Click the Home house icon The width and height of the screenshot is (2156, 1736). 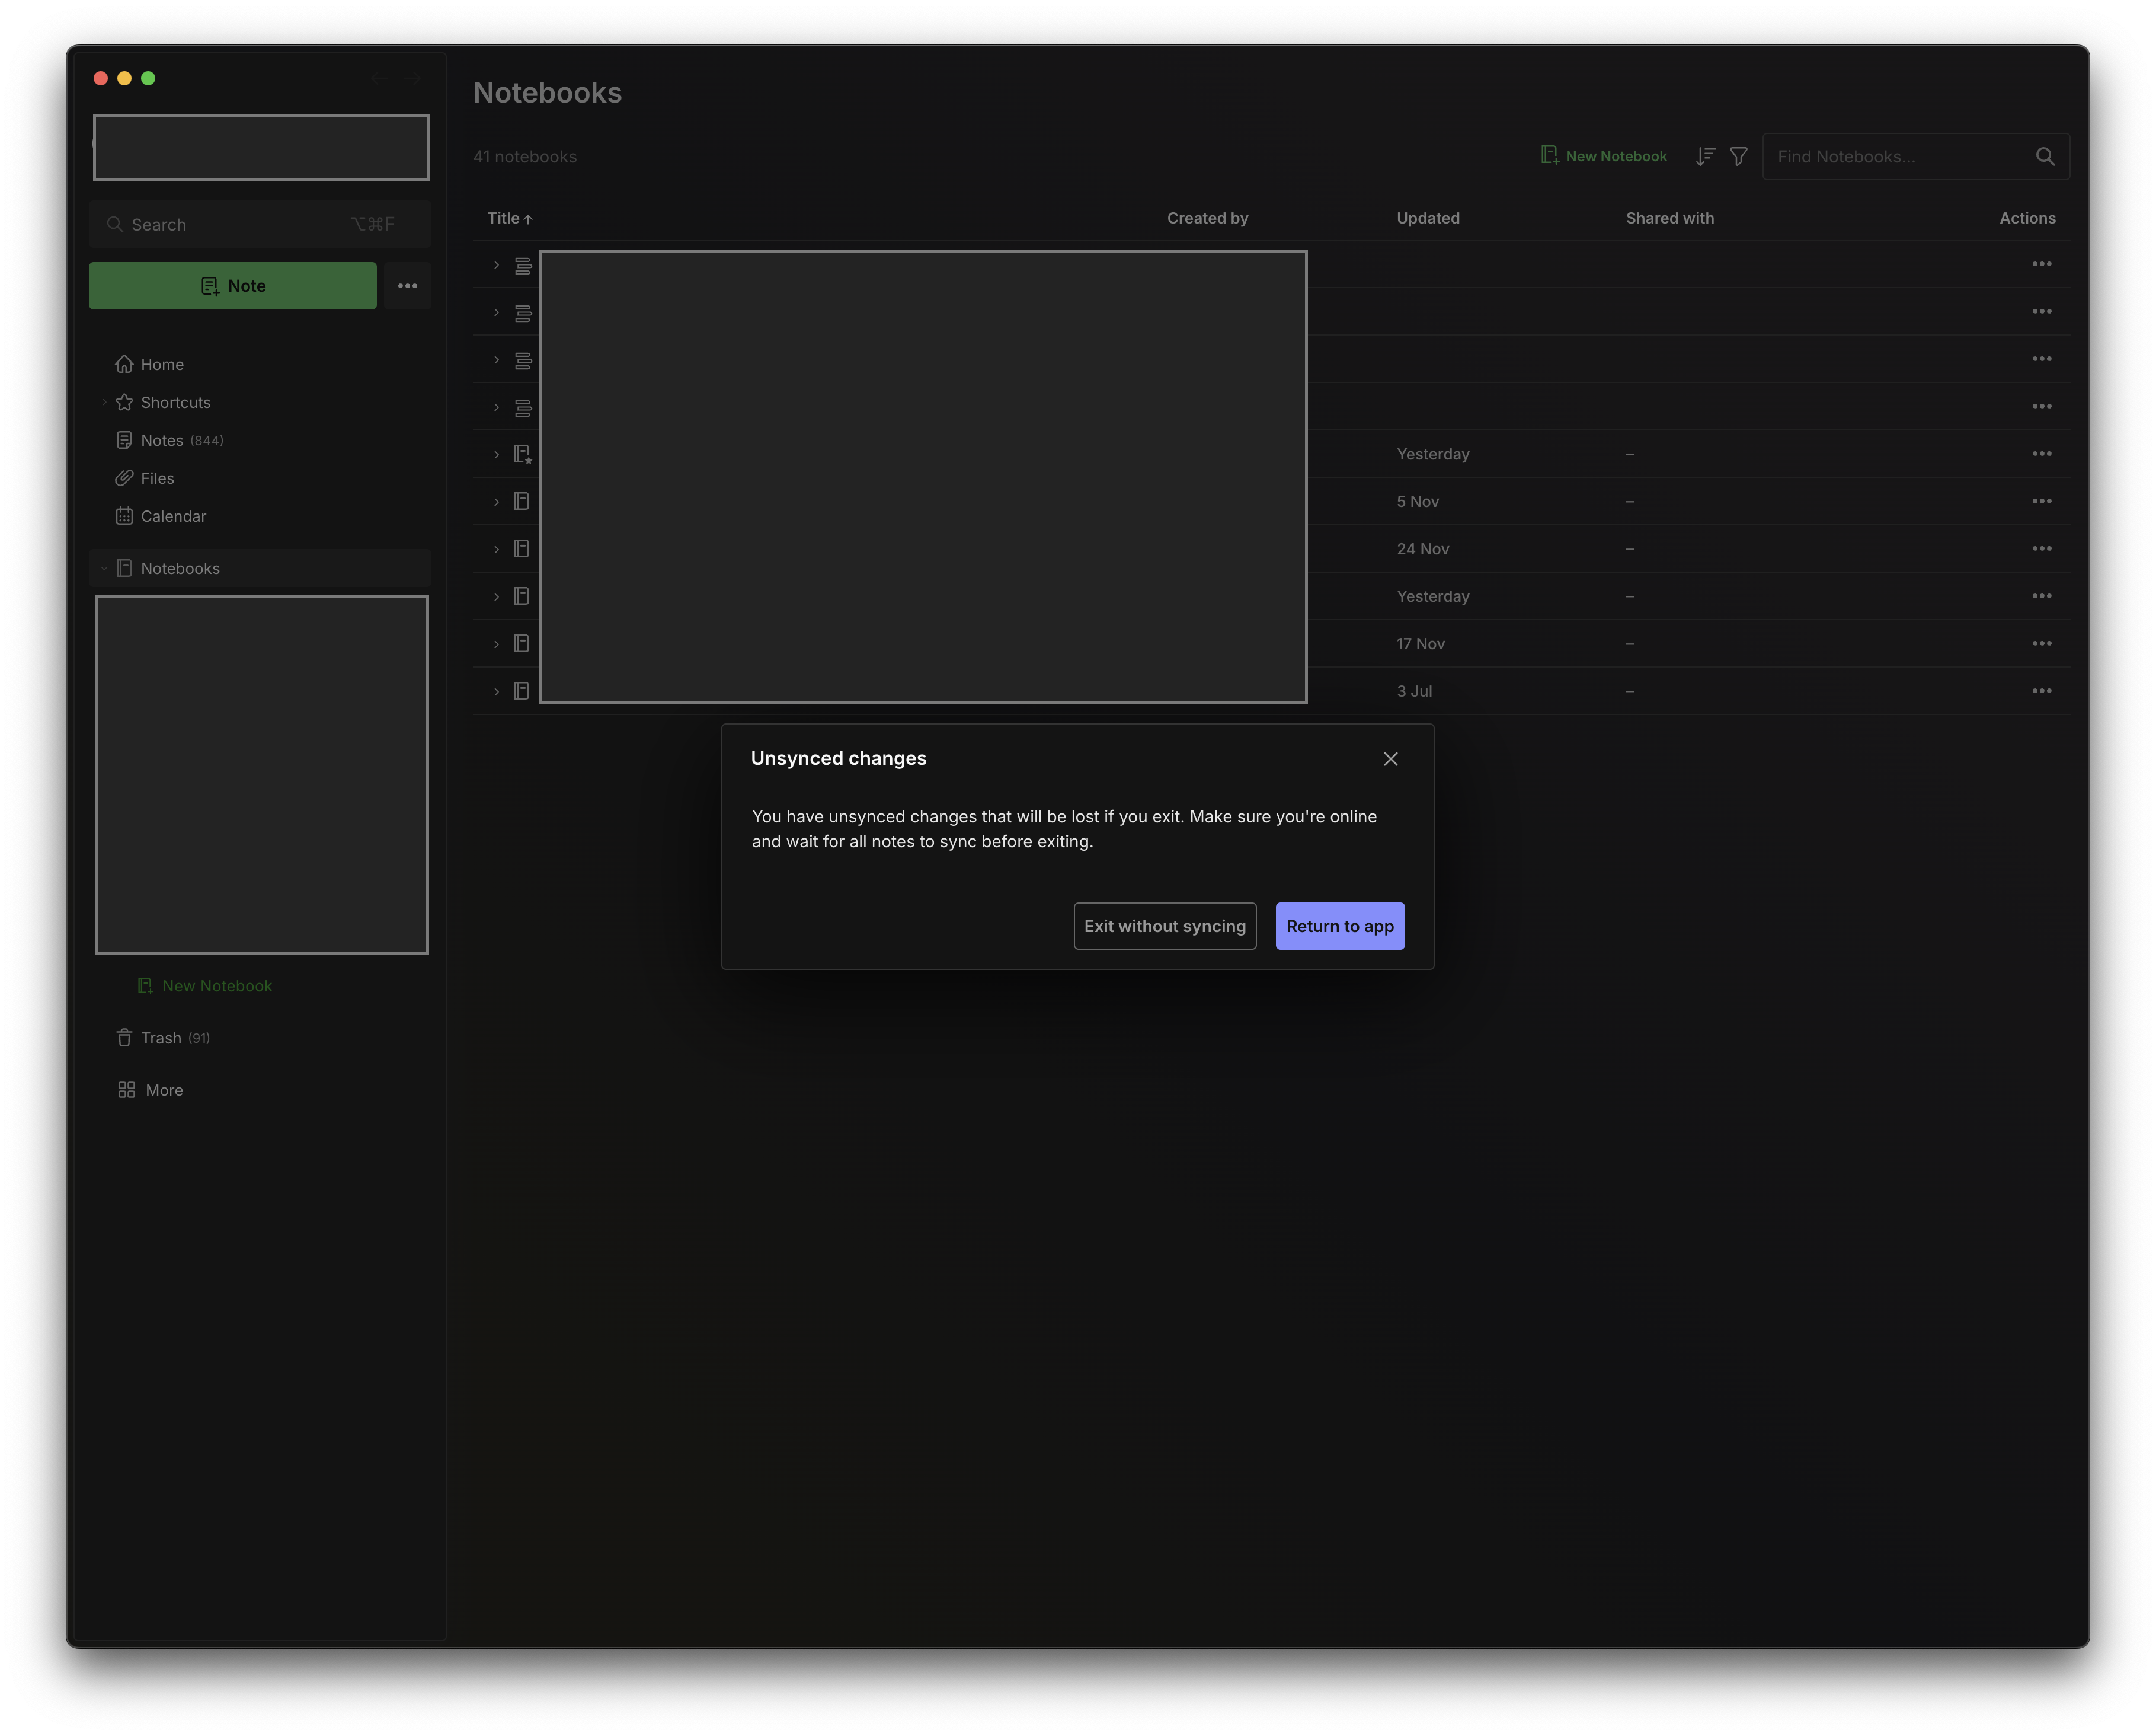point(124,364)
